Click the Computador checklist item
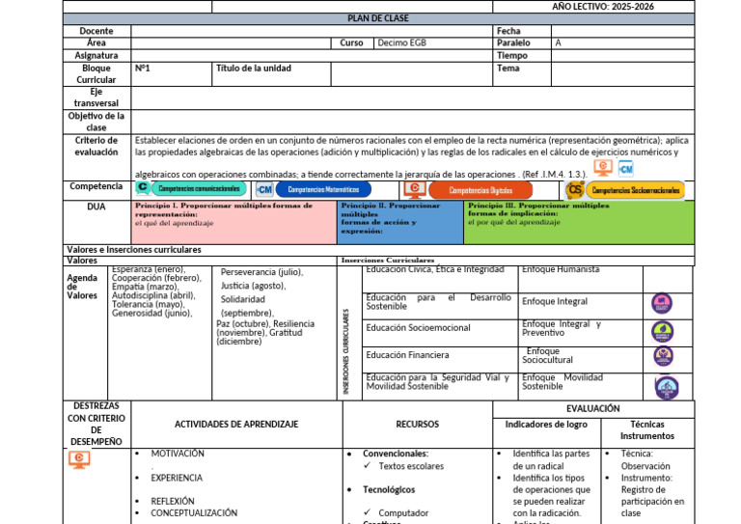 click(403, 513)
